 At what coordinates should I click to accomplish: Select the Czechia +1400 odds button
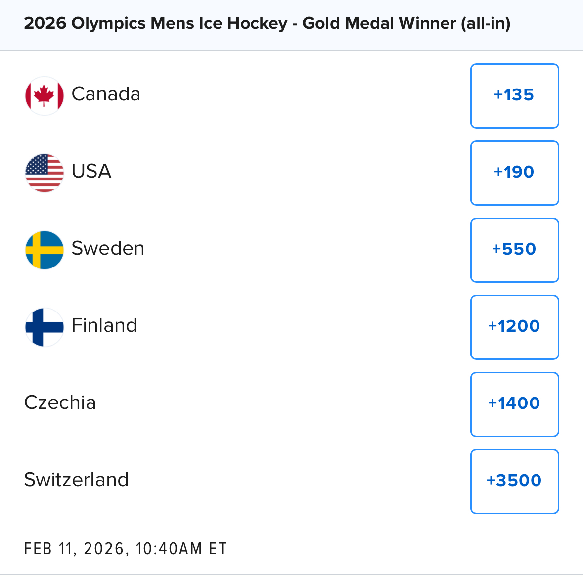pyautogui.click(x=514, y=404)
